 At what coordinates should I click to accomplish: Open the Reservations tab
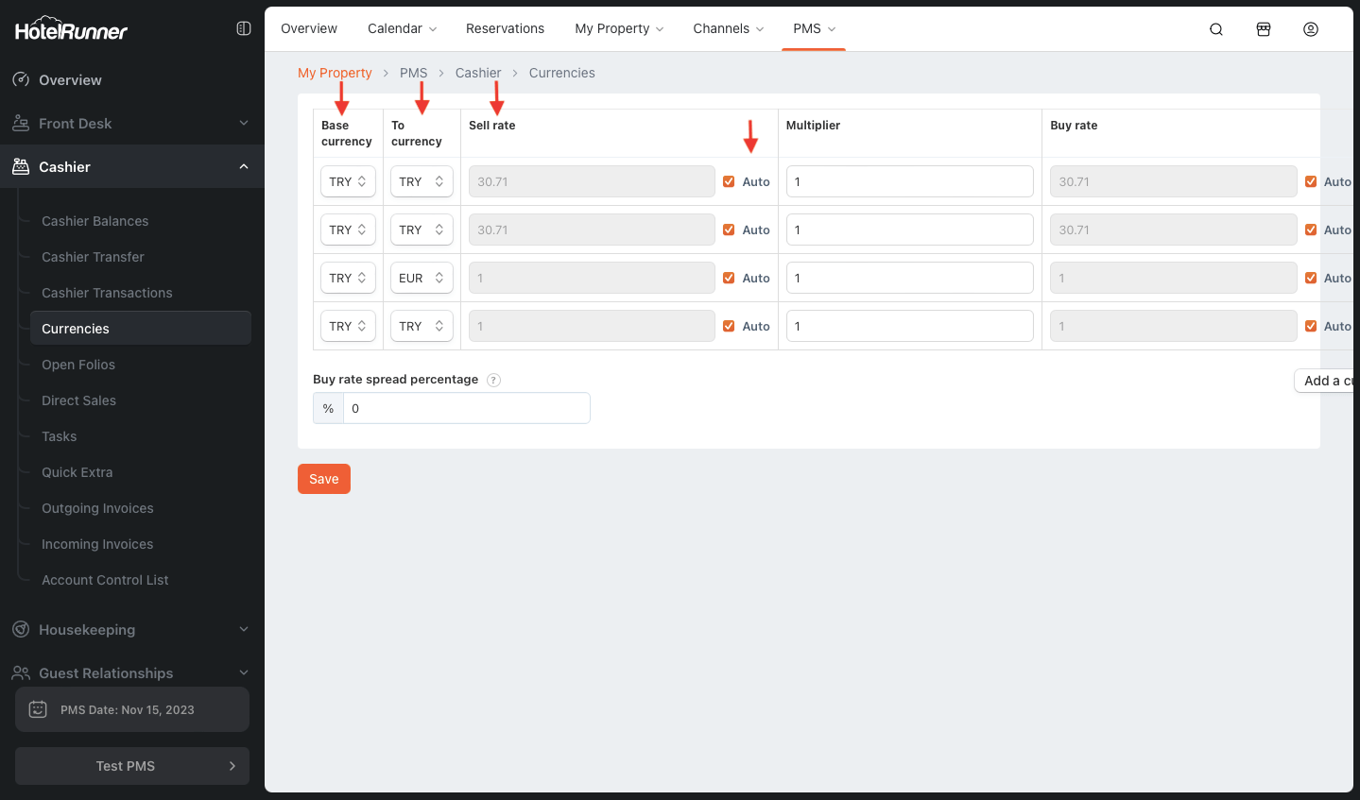pos(505,28)
